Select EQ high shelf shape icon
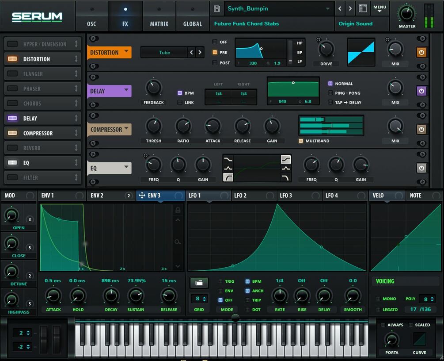This screenshot has width=444, height=361. (x=286, y=160)
